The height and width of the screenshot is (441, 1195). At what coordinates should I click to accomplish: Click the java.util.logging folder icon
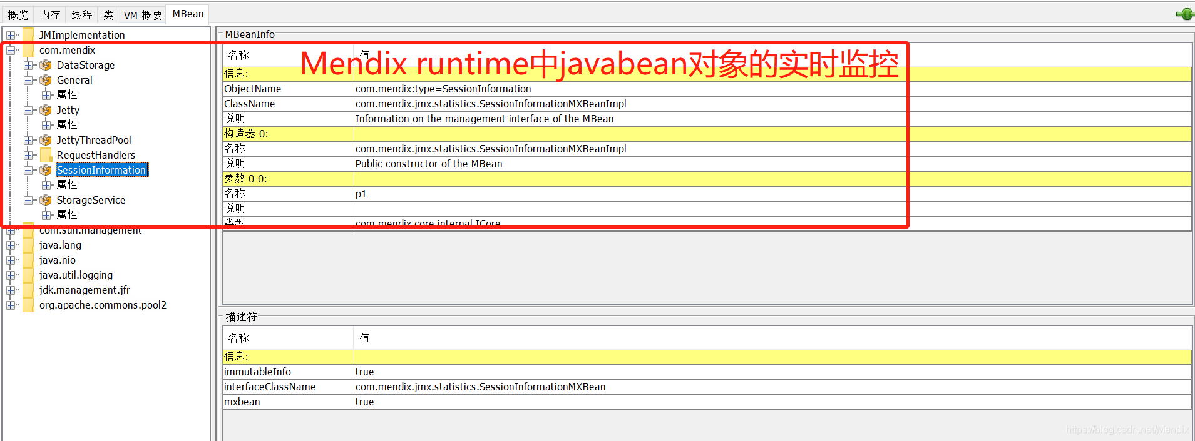28,275
